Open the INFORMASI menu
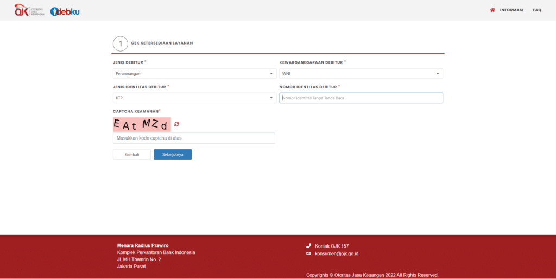The image size is (556, 279). coord(511,10)
